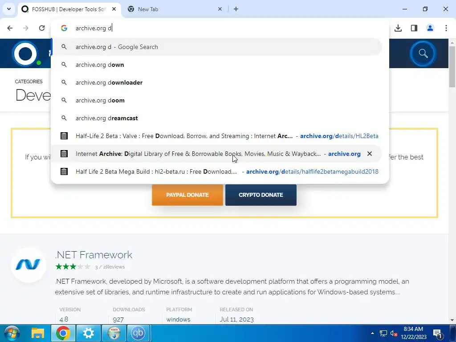Close the FOSSHUB tab

tap(114, 9)
